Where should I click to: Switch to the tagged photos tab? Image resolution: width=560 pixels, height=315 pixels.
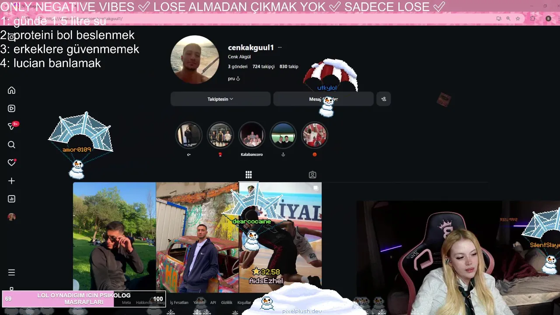click(x=312, y=175)
